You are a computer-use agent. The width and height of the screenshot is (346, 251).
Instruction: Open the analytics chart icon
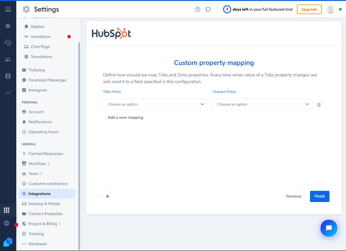click(x=8, y=93)
